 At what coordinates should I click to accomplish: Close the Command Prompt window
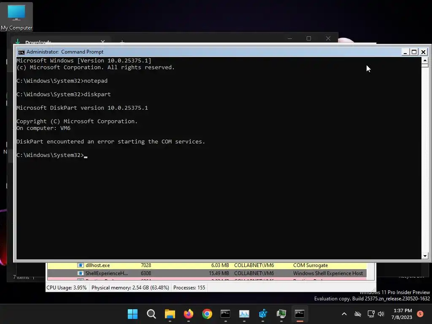click(x=424, y=52)
